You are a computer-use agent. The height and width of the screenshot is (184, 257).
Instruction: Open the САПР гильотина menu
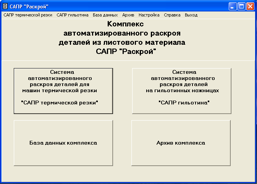click(x=73, y=15)
